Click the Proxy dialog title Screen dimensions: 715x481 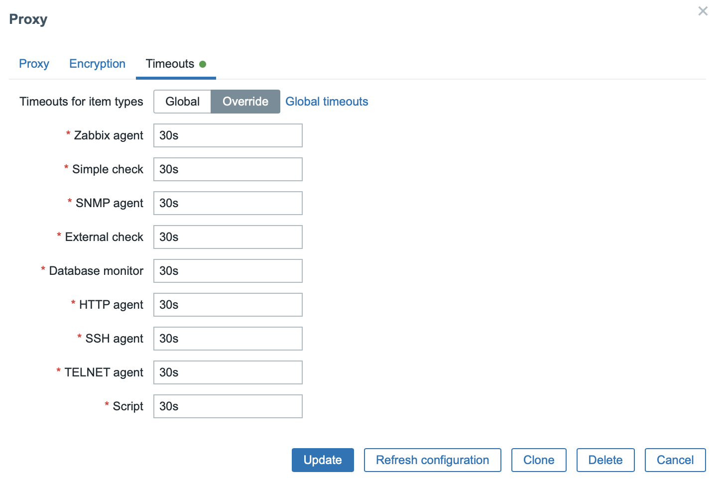click(28, 19)
